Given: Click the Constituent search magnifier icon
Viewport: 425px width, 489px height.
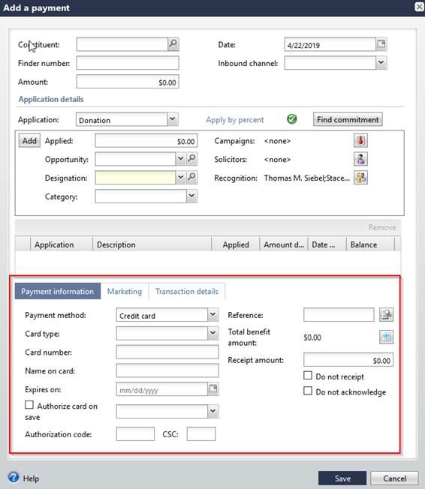Looking at the screenshot, I should (x=173, y=44).
